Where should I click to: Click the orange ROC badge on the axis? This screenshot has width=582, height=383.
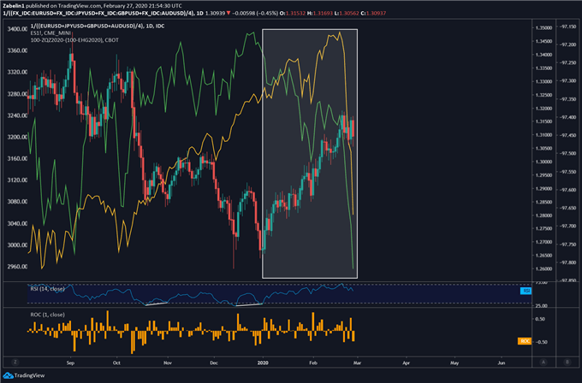(525, 341)
